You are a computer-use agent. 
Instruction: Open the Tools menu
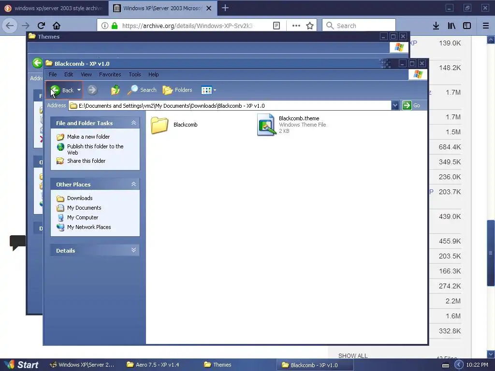[x=134, y=74]
